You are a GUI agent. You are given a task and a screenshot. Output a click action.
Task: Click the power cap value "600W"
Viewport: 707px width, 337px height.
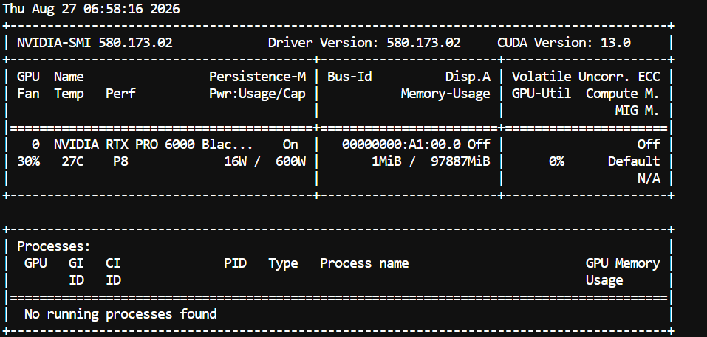pos(290,161)
